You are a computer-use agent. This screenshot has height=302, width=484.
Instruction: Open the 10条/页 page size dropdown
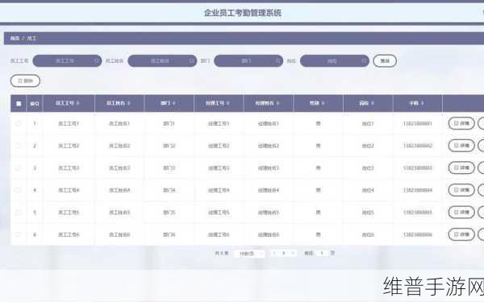click(249, 254)
